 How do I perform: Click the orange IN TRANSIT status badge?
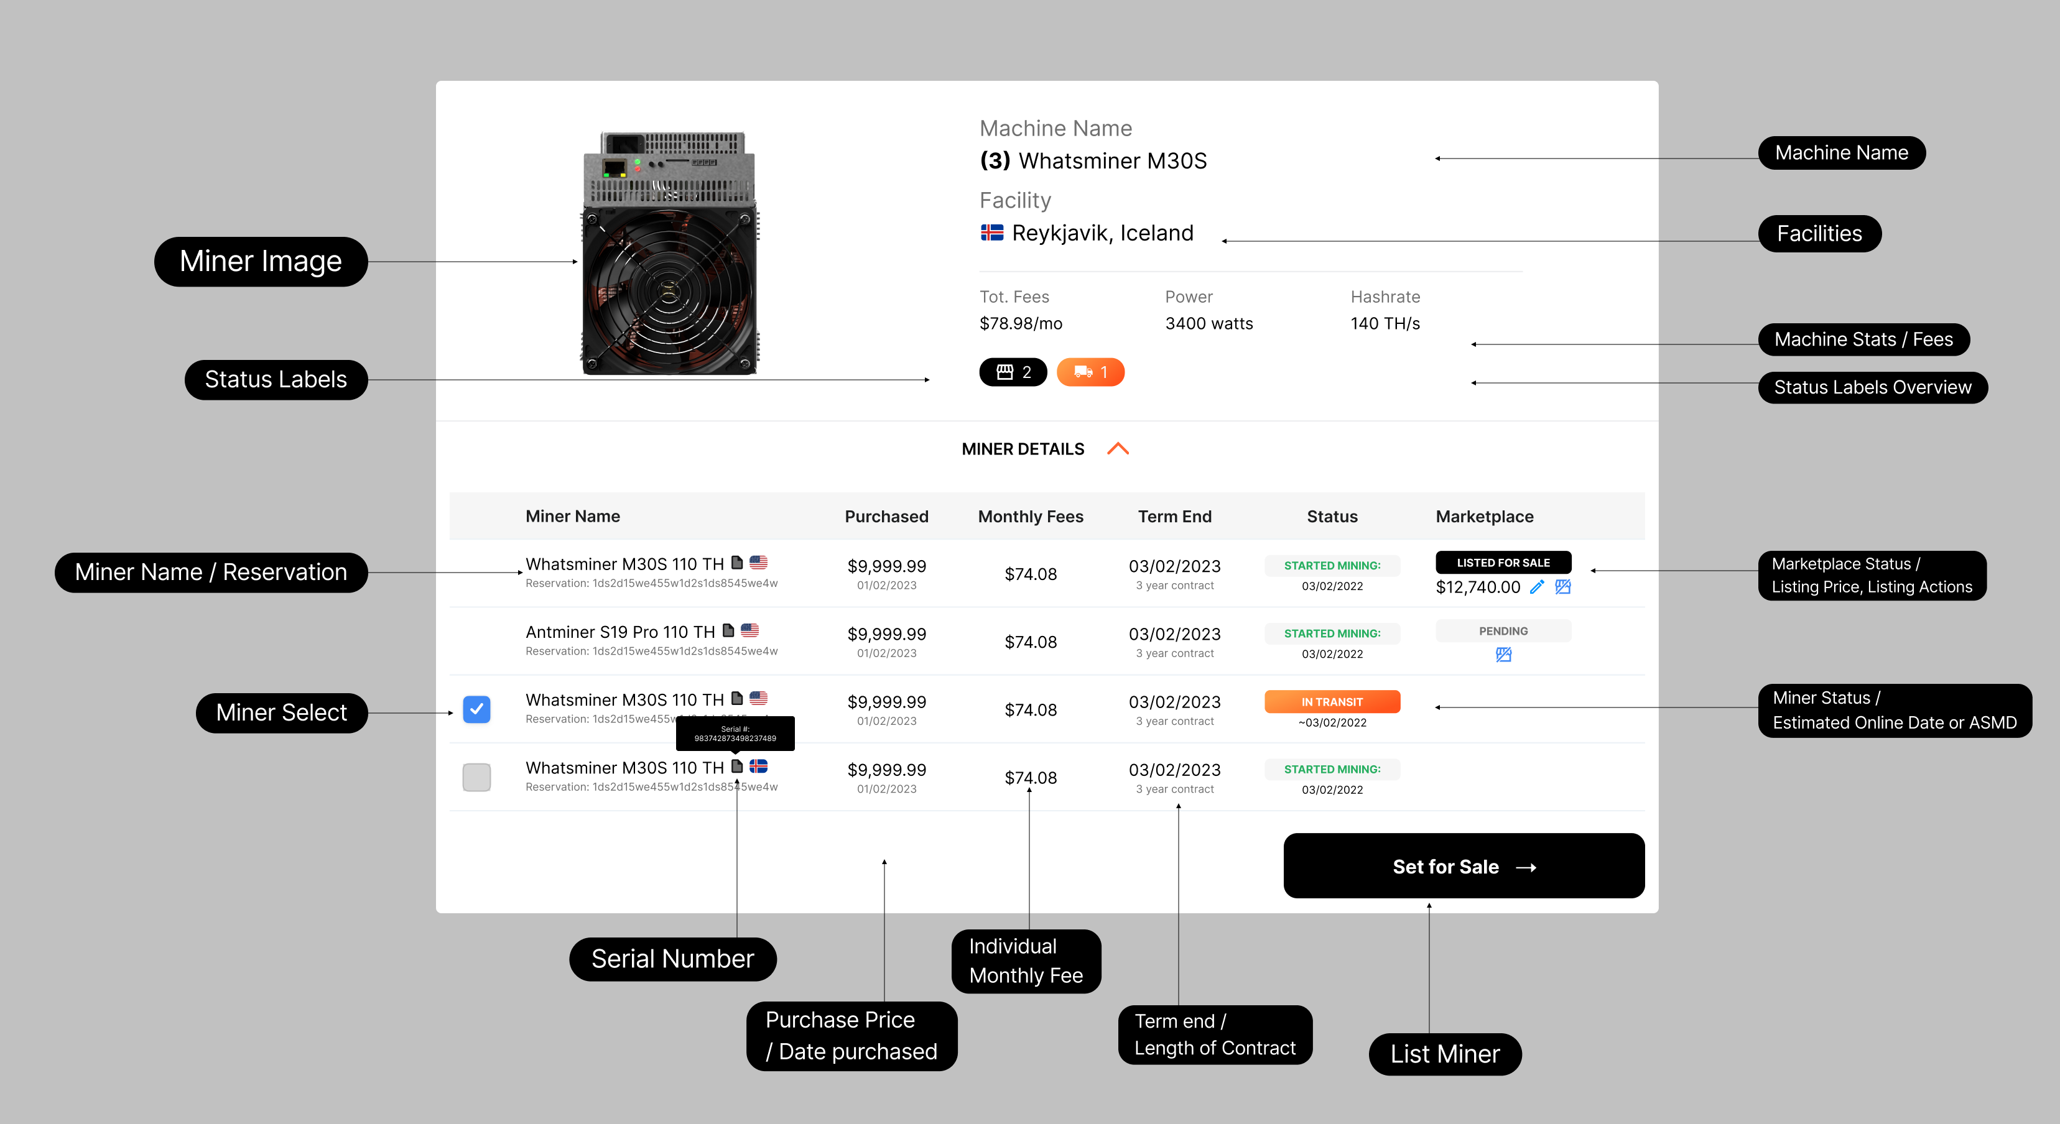click(x=1332, y=702)
